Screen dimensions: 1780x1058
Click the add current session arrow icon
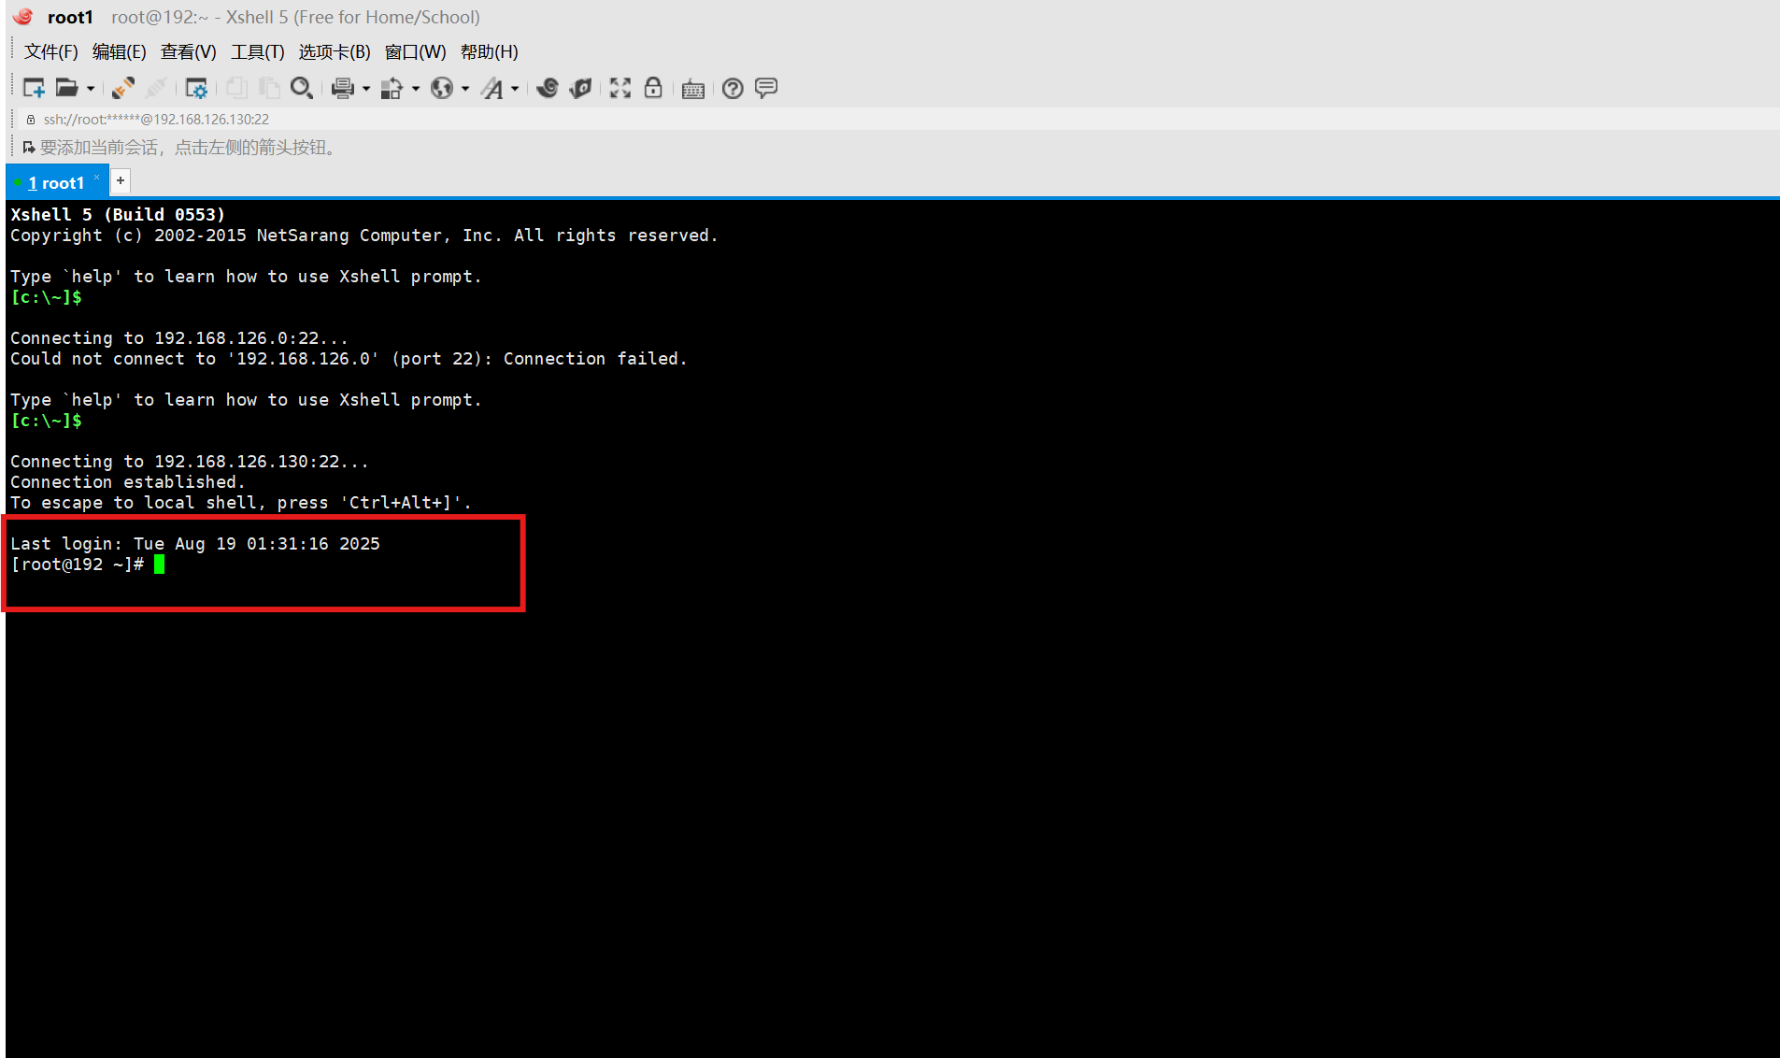[x=29, y=148]
